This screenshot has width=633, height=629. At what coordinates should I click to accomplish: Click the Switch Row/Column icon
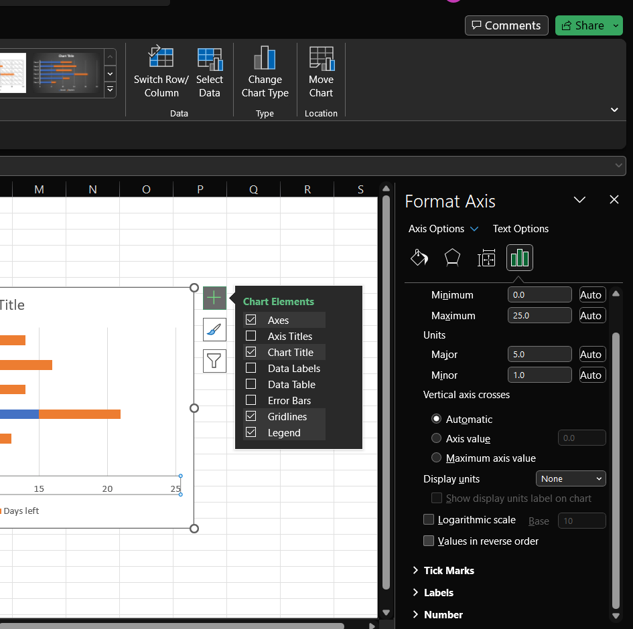pos(161,56)
